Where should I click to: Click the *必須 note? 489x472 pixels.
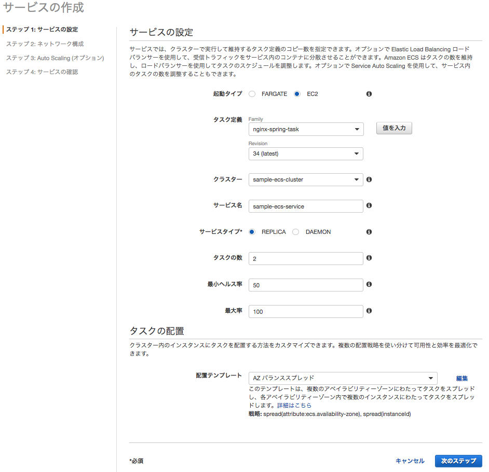[137, 461]
